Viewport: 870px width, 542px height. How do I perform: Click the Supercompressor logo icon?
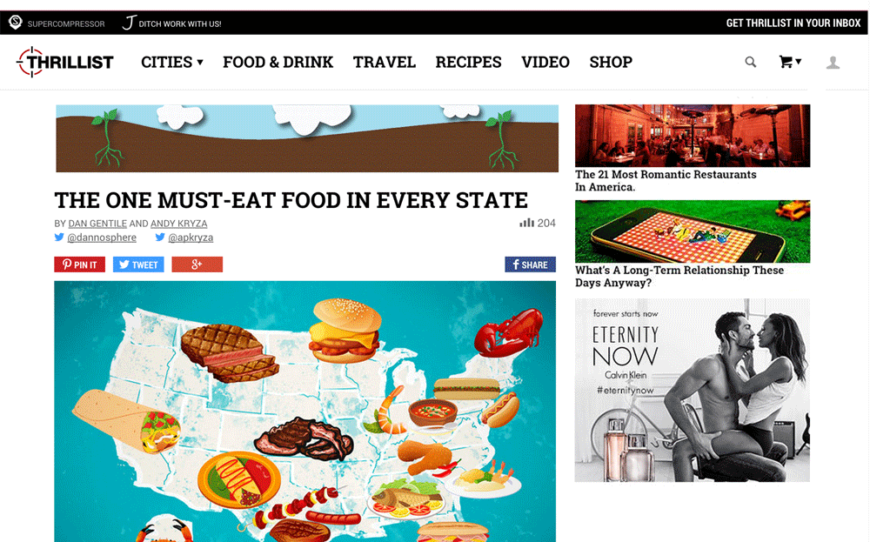click(16, 23)
